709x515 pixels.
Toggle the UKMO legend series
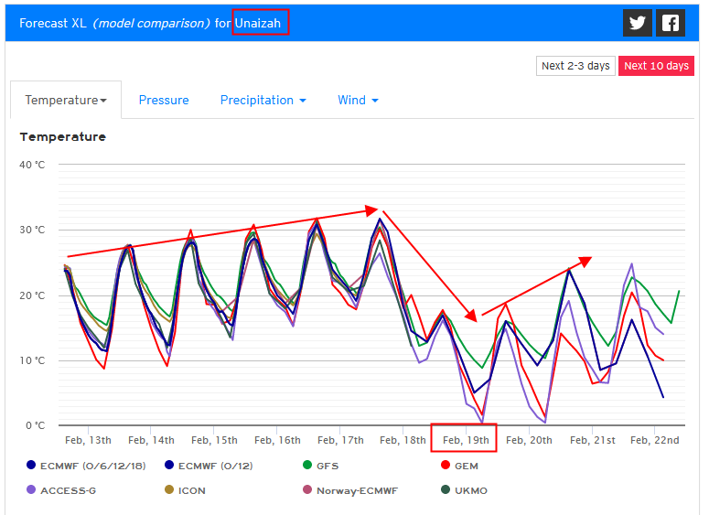click(x=465, y=490)
